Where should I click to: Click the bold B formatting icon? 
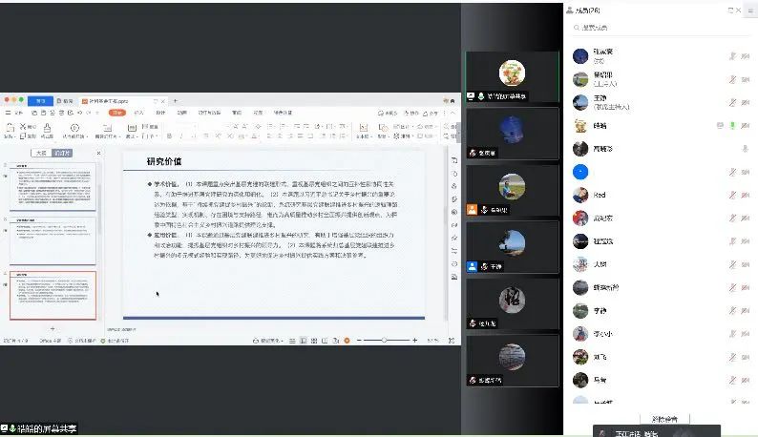pyautogui.click(x=168, y=134)
